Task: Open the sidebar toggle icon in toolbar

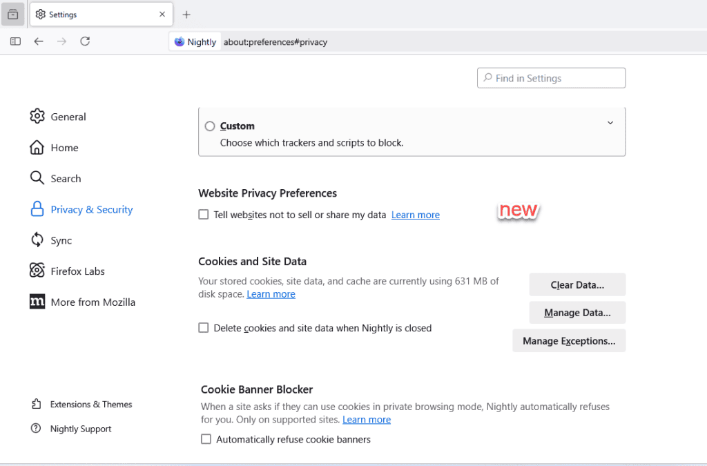Action: [x=15, y=41]
